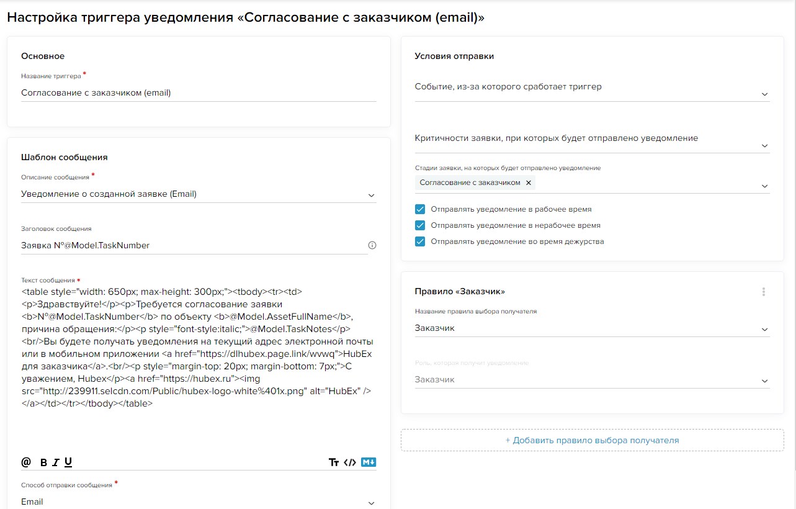Toggle «Отправлять уведомление во время дежурства» checkbox
This screenshot has width=796, height=509.
coord(420,241)
